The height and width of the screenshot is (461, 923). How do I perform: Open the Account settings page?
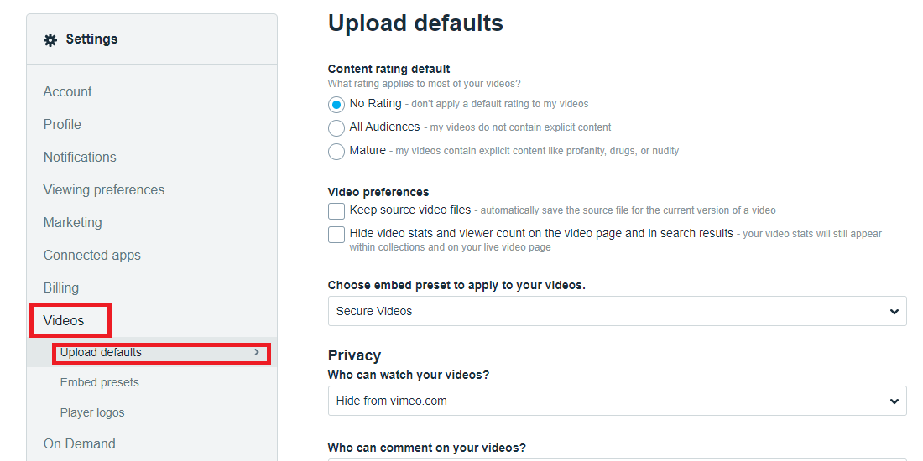tap(67, 92)
